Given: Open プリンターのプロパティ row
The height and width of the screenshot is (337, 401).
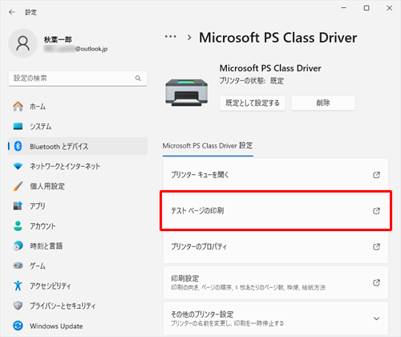Looking at the screenshot, I should click(276, 246).
